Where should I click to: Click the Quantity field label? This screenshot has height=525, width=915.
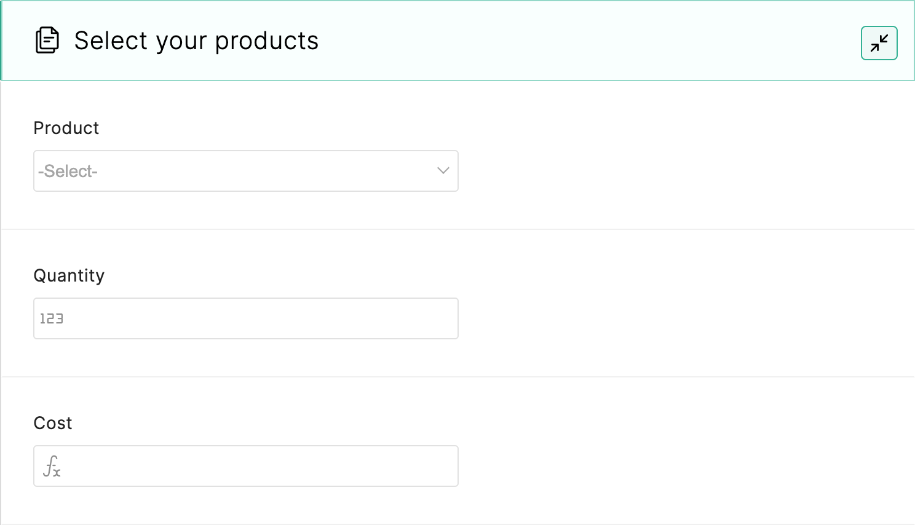click(69, 275)
